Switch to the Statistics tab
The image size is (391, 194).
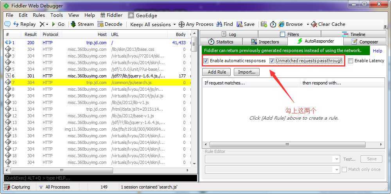pos(221,41)
